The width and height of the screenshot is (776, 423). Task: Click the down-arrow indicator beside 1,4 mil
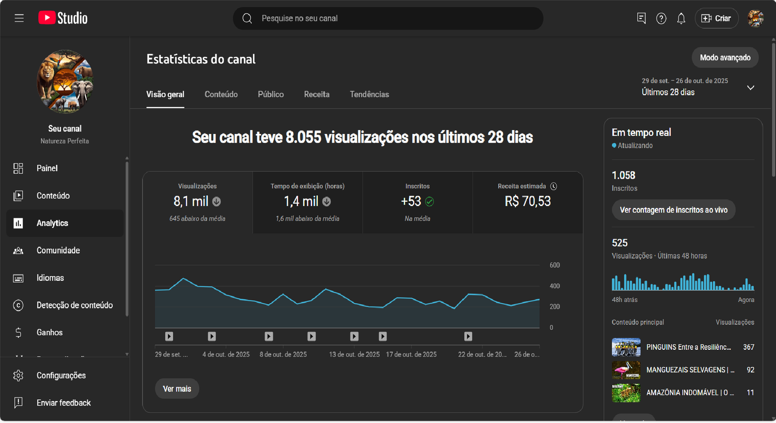click(327, 201)
